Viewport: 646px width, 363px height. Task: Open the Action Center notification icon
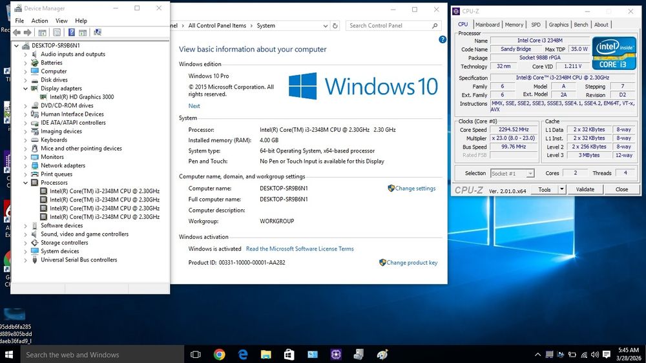607,355
